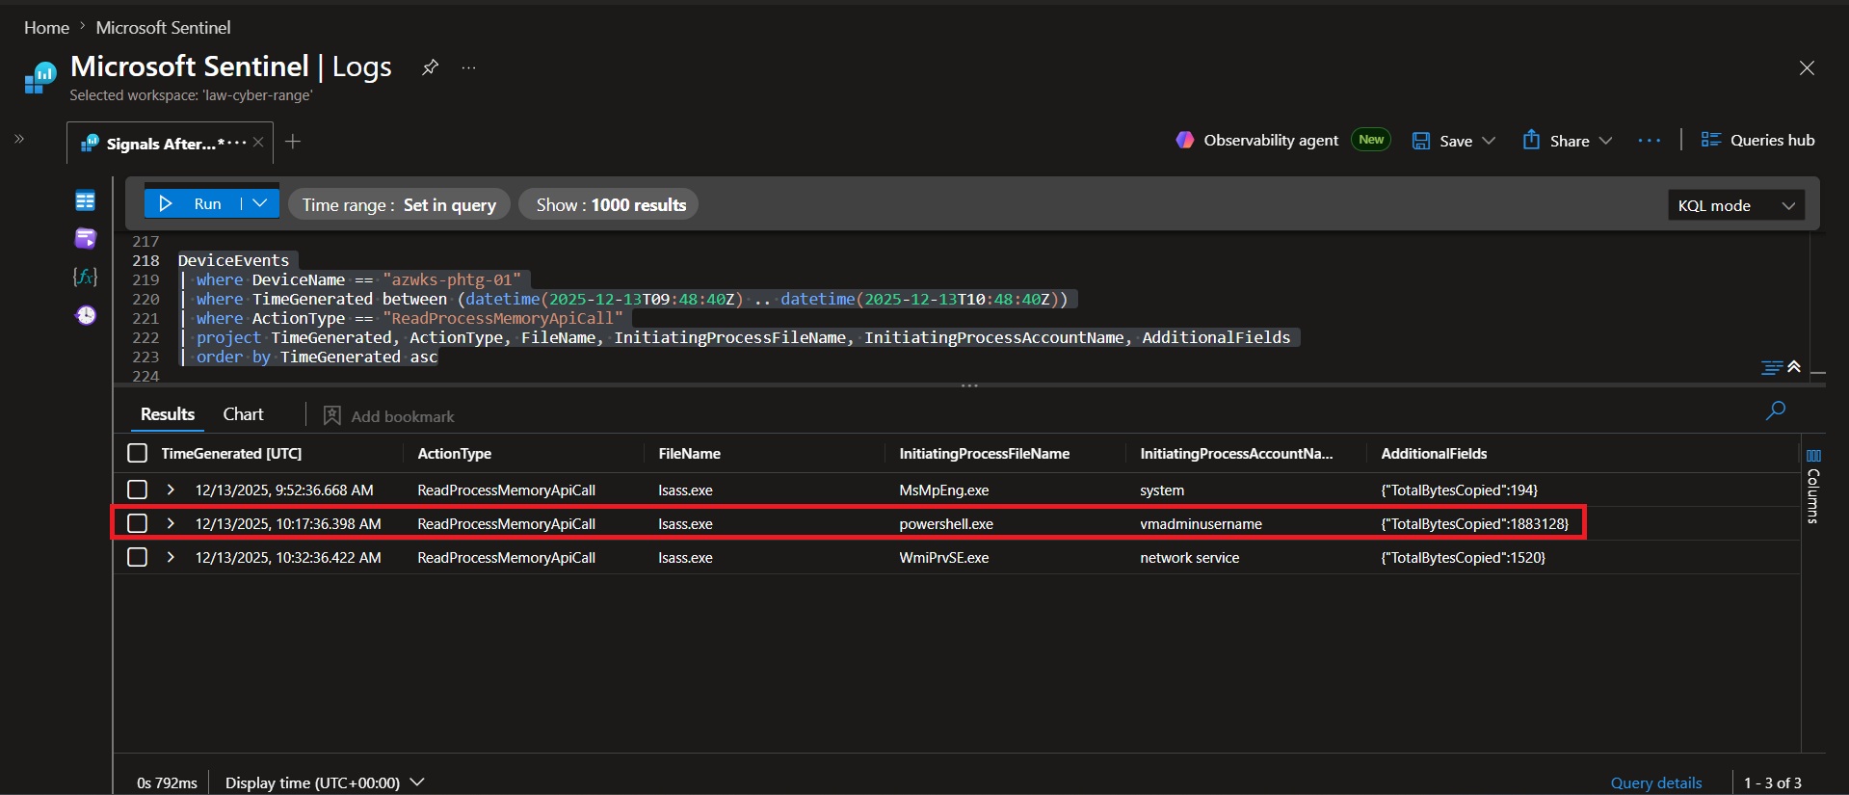
Task: Expand the left navigation double chevron
Action: 19,139
